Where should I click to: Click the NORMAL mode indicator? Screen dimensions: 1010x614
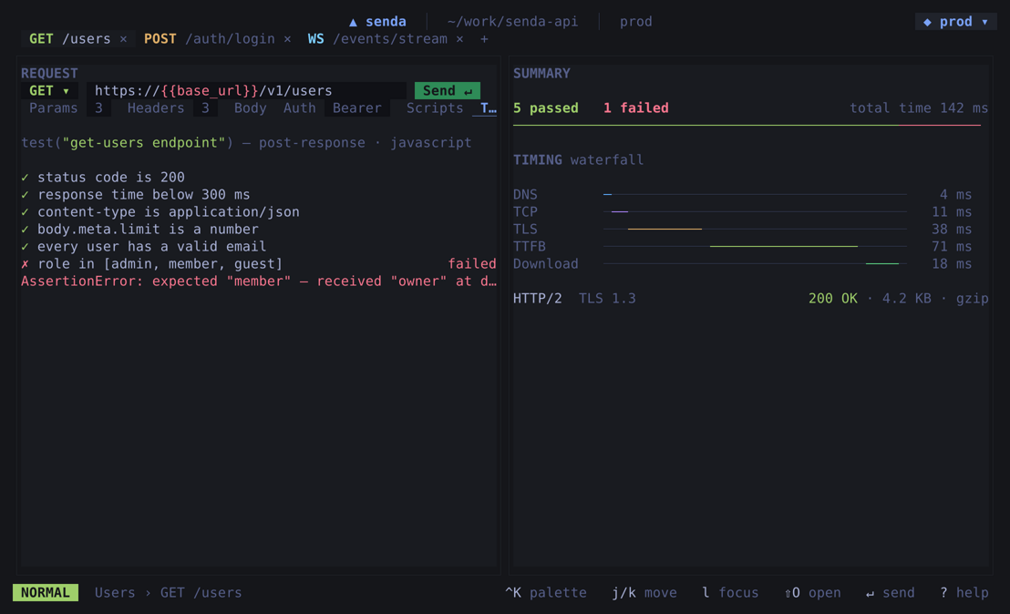click(x=45, y=593)
